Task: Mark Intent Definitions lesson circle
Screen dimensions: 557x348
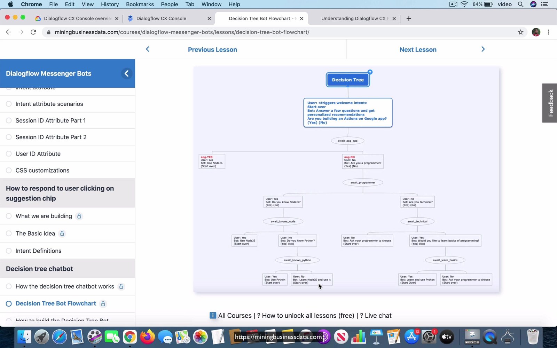Action: pos(9,251)
